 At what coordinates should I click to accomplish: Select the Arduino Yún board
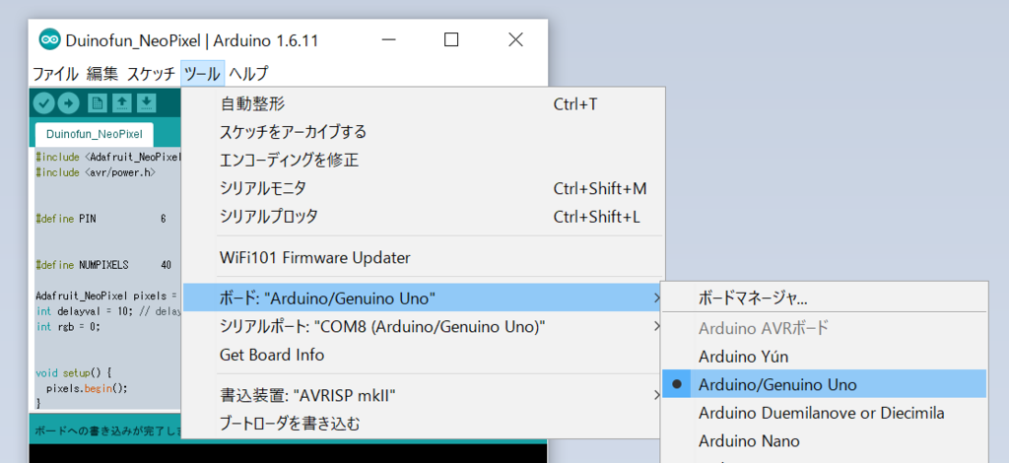824,357
